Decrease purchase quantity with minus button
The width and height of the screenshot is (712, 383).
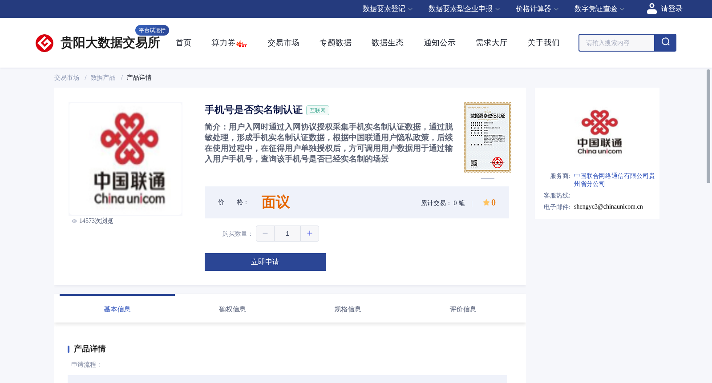(x=265, y=234)
